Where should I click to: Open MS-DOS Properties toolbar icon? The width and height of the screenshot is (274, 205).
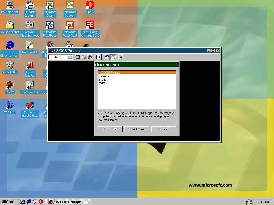(x=106, y=57)
